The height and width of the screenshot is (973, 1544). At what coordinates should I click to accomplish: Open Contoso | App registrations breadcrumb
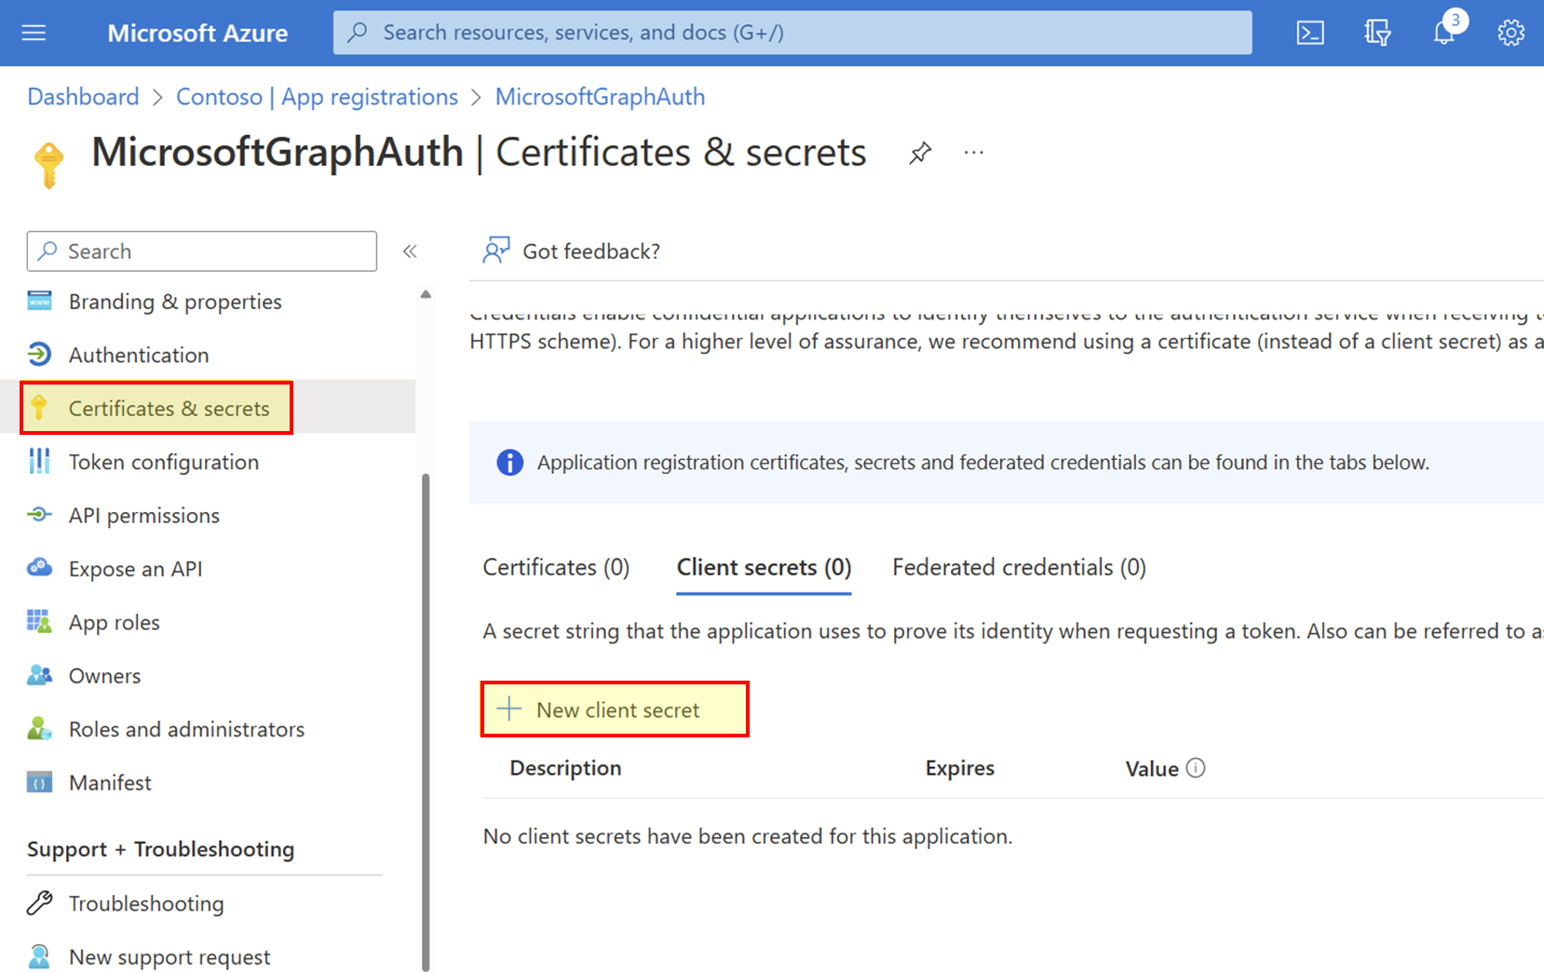[x=317, y=97]
